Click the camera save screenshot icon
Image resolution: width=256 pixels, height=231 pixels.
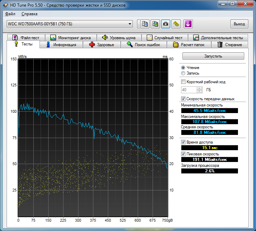[165, 24]
